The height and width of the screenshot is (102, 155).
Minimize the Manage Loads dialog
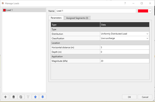coord(133,3)
